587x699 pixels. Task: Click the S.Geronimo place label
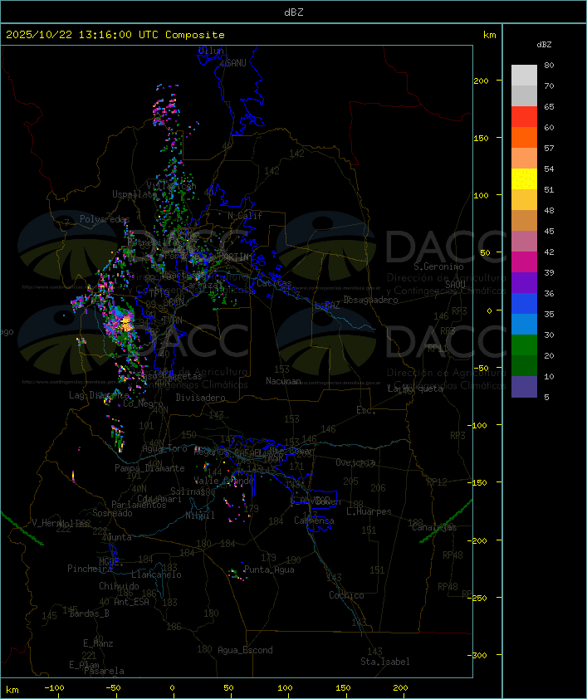click(x=438, y=266)
